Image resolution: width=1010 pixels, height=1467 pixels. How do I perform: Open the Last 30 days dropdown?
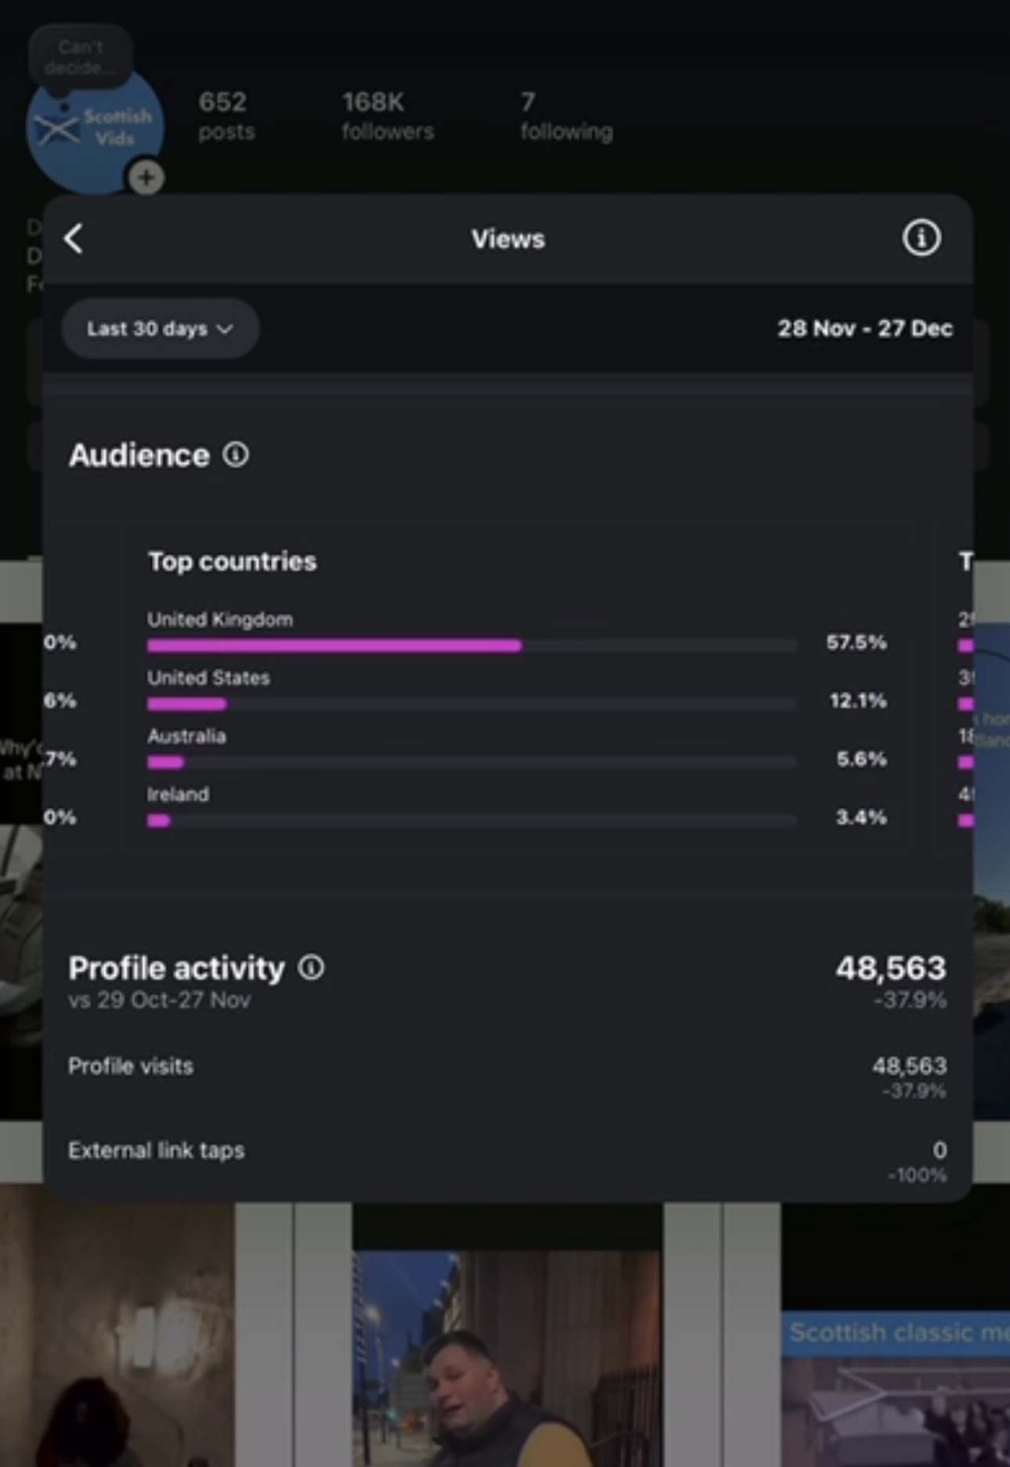160,329
